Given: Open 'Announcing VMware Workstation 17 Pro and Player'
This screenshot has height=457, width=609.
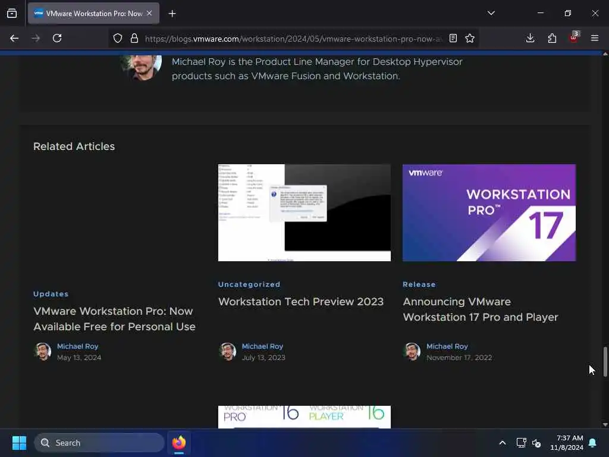Looking at the screenshot, I should click(x=481, y=309).
